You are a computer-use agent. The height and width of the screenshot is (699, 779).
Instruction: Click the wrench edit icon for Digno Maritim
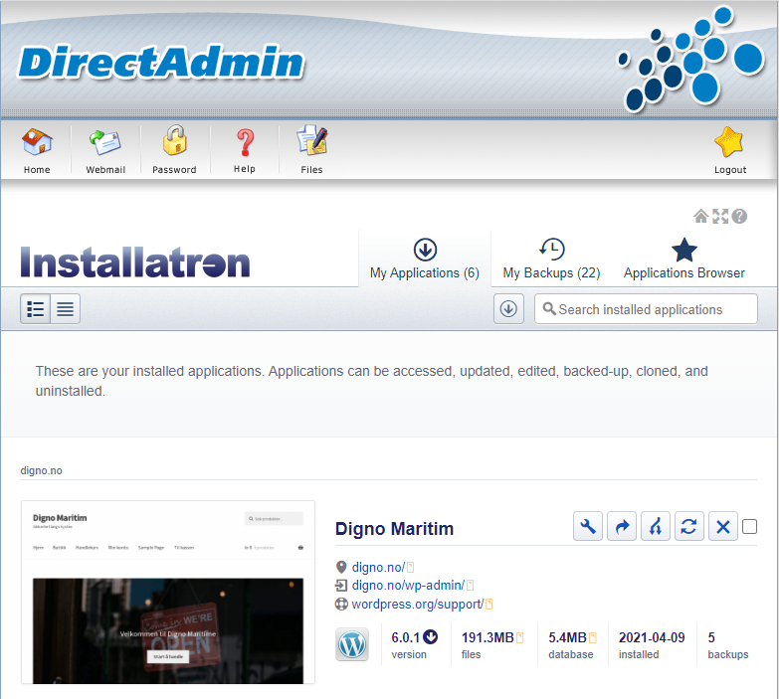click(x=588, y=526)
